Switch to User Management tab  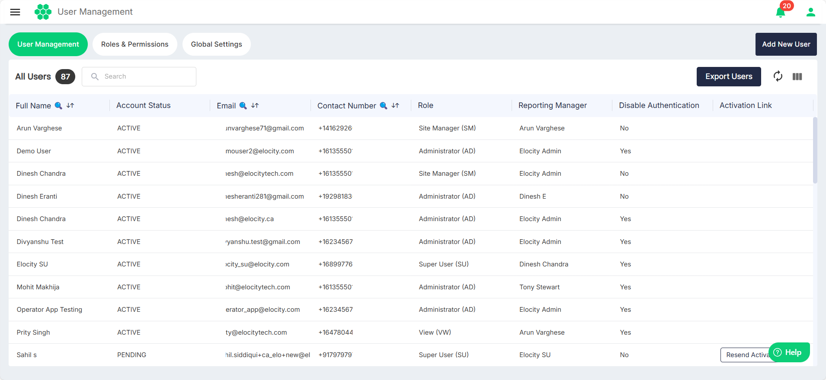(x=48, y=44)
